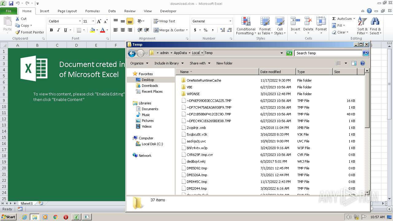Select Downloads in Favorites pane
Viewport: 393px width, 221px height.
[x=150, y=86]
